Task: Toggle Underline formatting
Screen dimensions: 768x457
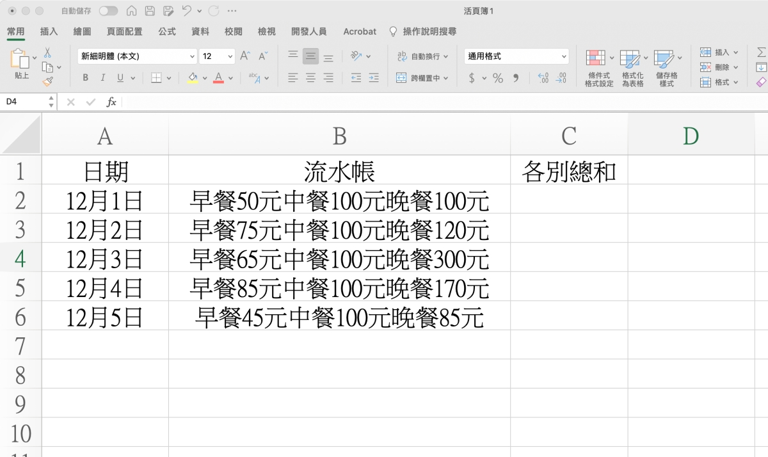Action: [x=120, y=78]
